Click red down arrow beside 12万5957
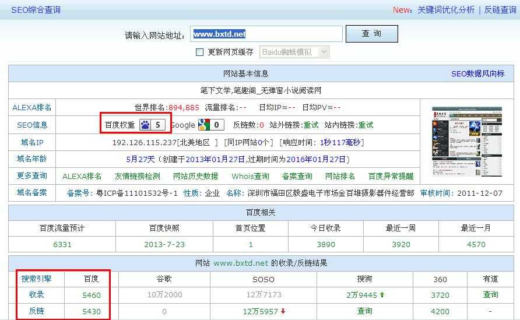 click(283, 311)
